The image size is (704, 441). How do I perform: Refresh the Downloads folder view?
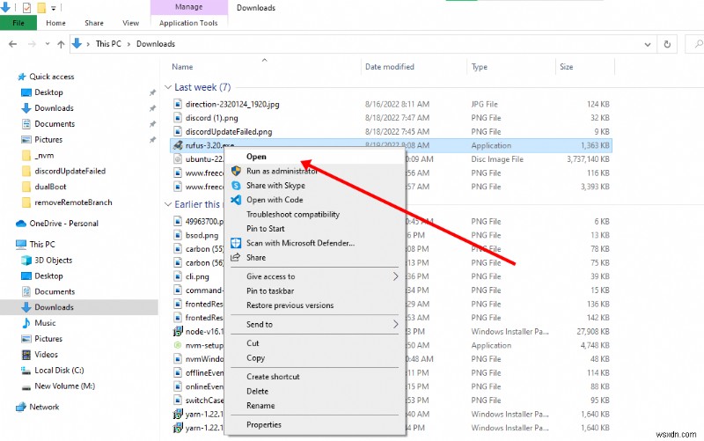pos(667,44)
